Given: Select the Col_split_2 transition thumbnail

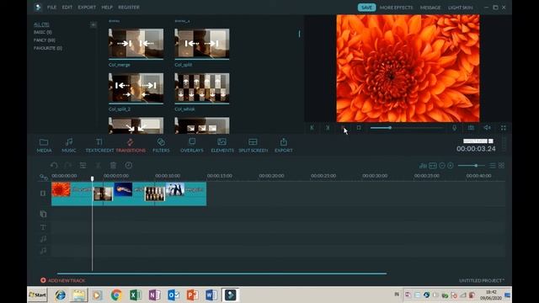Looking at the screenshot, I should [136, 88].
